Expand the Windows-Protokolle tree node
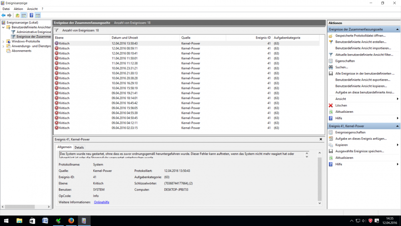 [4, 41]
